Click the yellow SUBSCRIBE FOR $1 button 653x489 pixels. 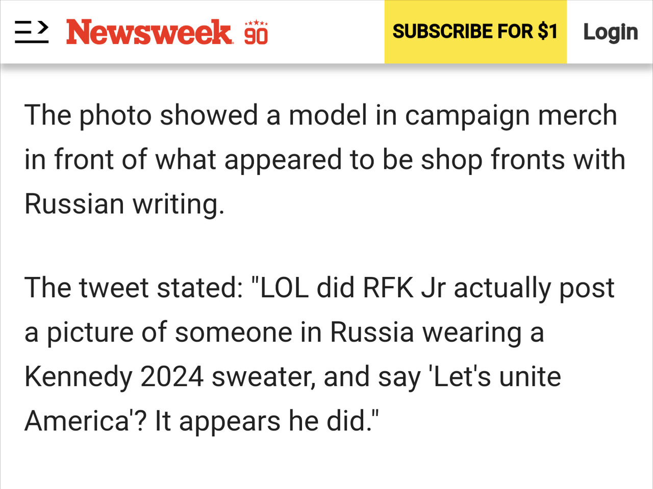click(x=474, y=32)
